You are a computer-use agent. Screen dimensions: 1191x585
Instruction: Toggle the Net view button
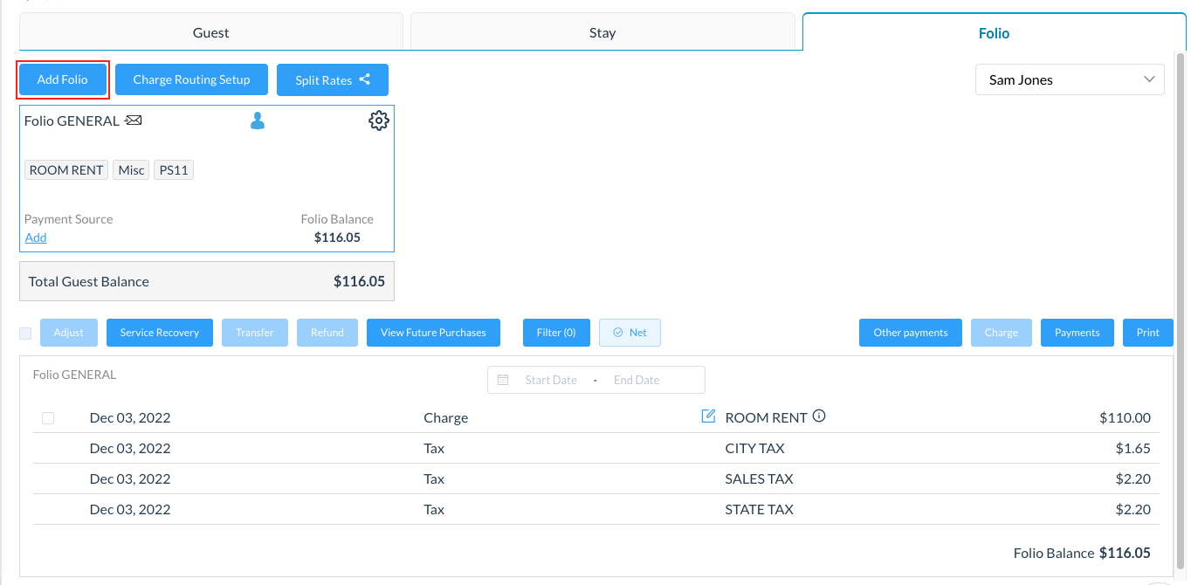630,333
